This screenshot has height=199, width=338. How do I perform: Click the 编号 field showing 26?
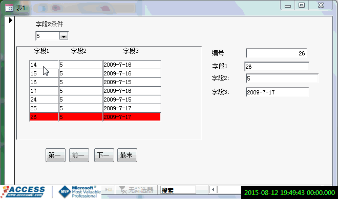coord(276,53)
